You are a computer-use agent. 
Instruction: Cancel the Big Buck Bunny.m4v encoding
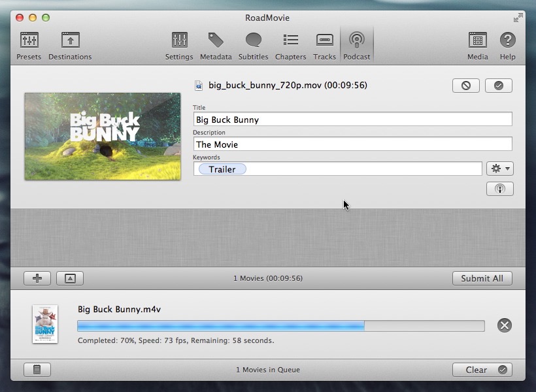(x=504, y=325)
